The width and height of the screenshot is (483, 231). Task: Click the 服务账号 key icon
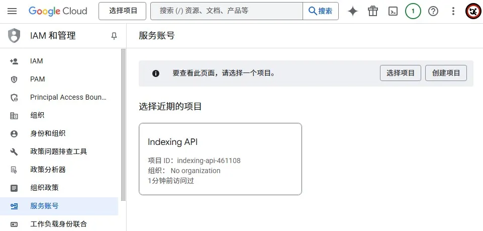[x=14, y=206]
